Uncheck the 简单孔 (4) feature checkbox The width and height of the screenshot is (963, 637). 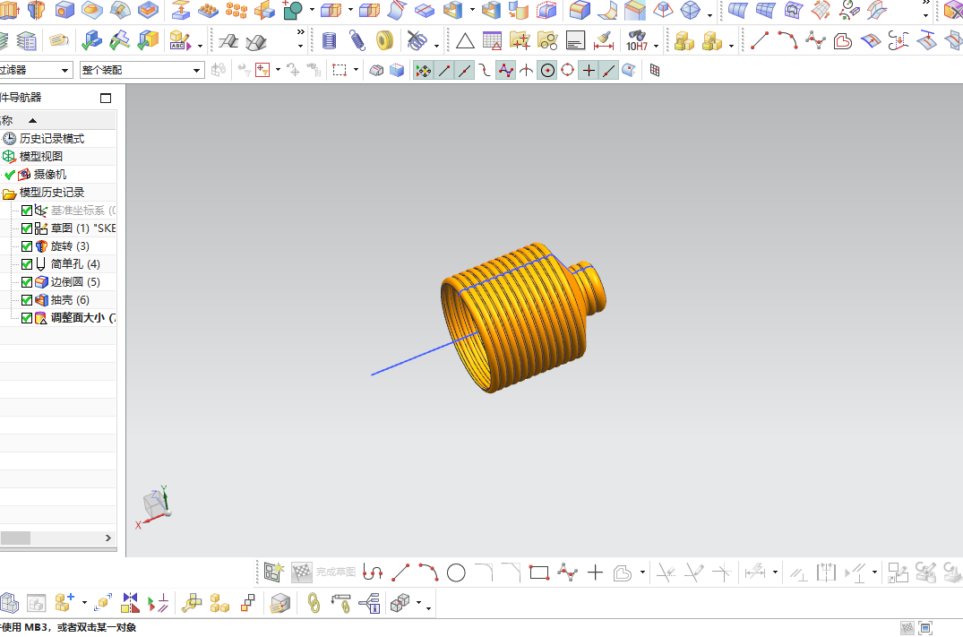(x=26, y=264)
